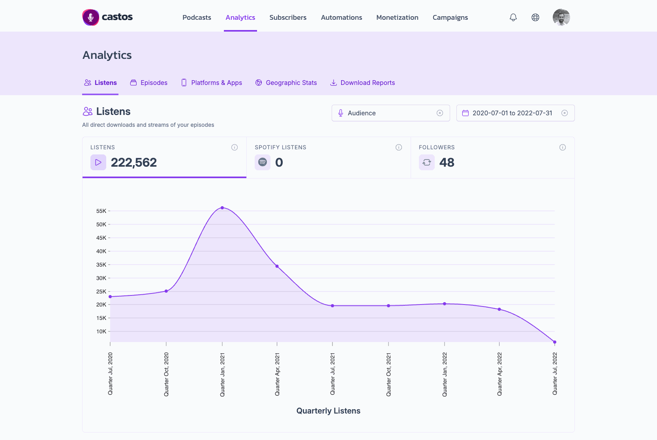
Task: Switch to the Episodes tab
Action: [149, 83]
